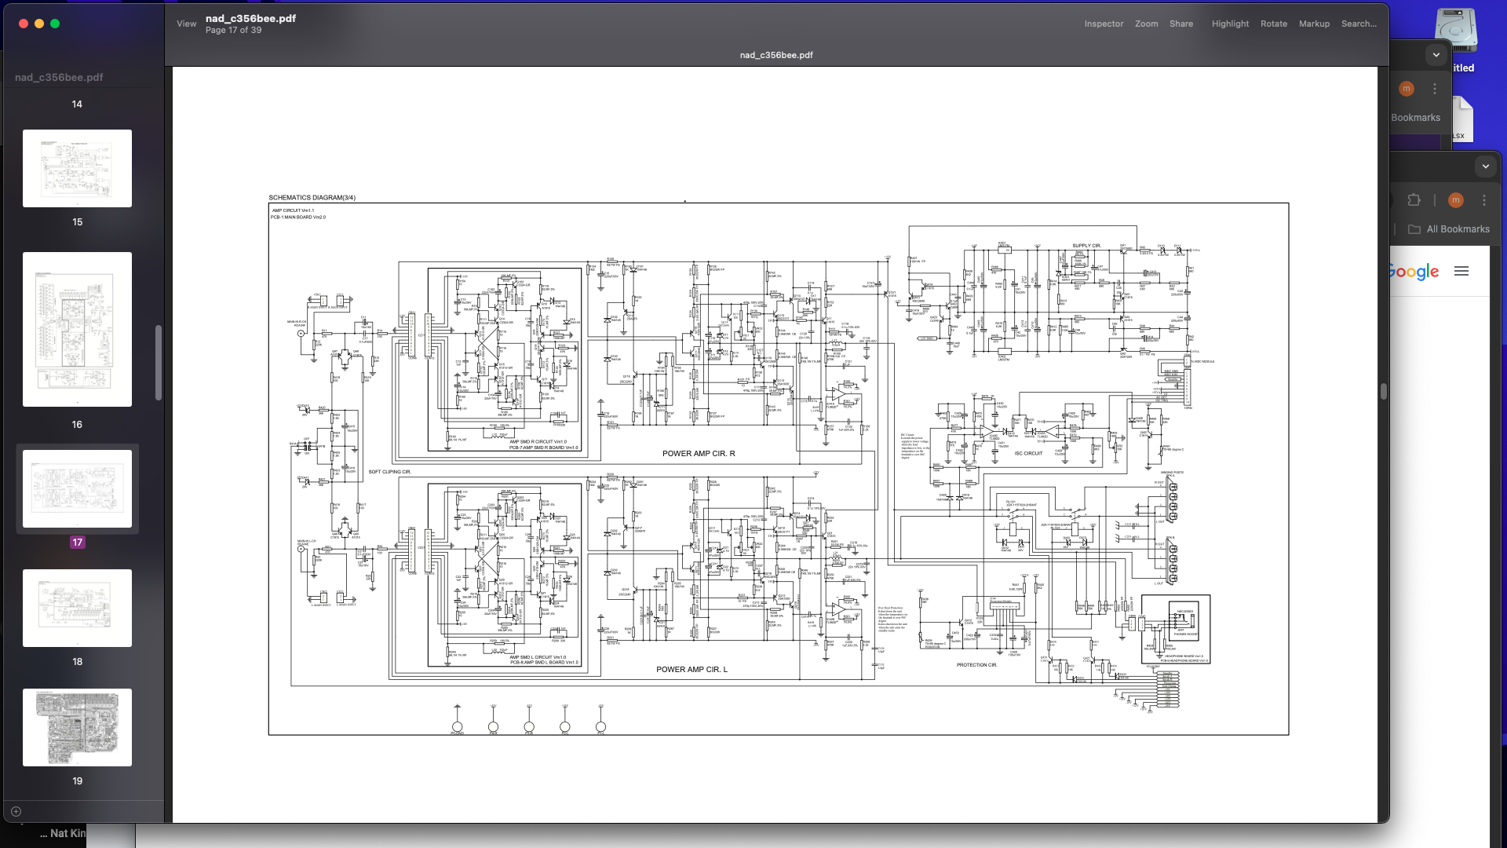
Task: Click 'POWER AMP CIR. R' label
Action: (x=699, y=454)
